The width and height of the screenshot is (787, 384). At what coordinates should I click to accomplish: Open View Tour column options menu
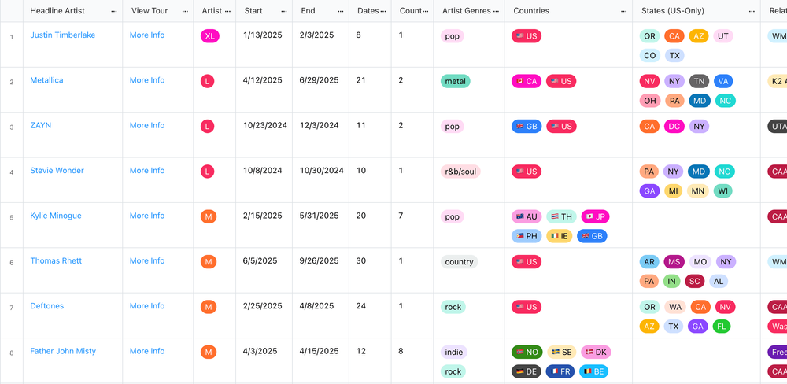point(185,11)
